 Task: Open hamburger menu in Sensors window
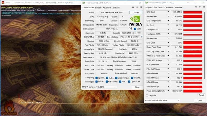204,7
